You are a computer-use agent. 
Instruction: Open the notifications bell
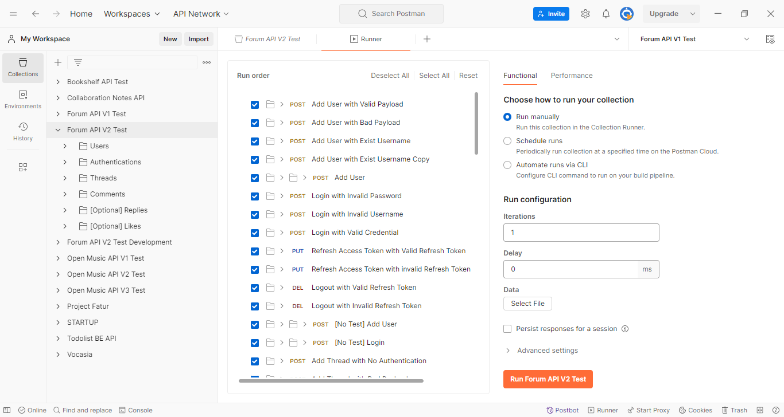(606, 14)
